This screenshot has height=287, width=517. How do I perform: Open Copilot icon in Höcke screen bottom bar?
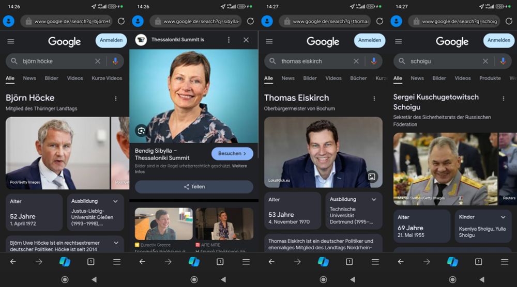(x=65, y=262)
